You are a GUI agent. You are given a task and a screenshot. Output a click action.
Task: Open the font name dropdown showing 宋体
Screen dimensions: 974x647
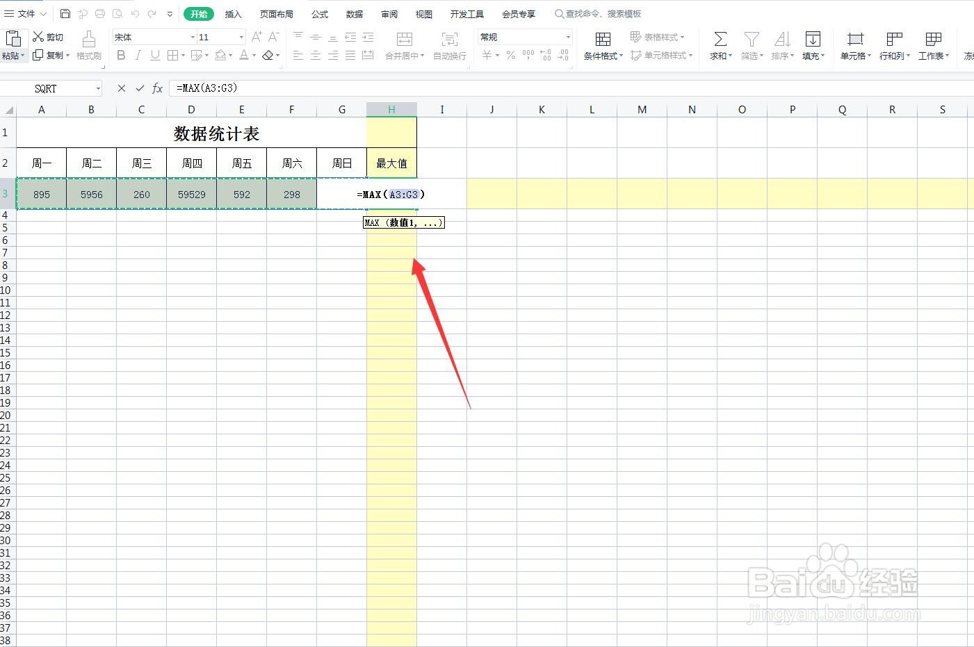(x=153, y=36)
